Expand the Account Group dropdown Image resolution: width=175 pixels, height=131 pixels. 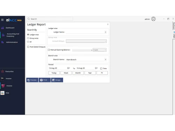click(105, 41)
